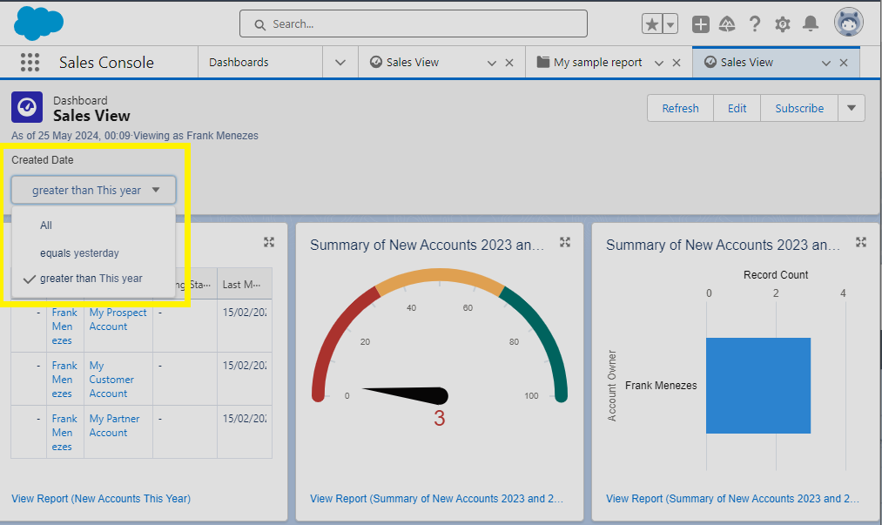
Task: Open the Setup gear icon
Action: click(783, 24)
